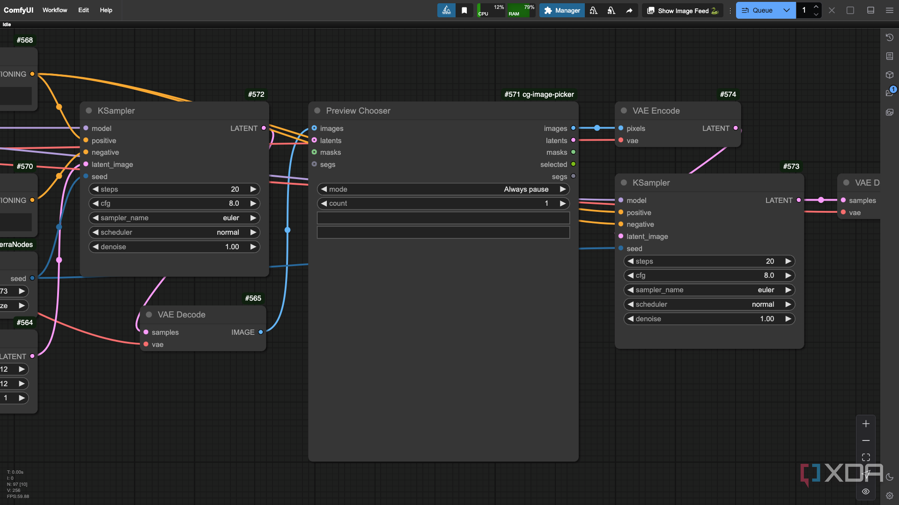Click the Queue button
Image resolution: width=899 pixels, height=505 pixels.
click(x=757, y=10)
